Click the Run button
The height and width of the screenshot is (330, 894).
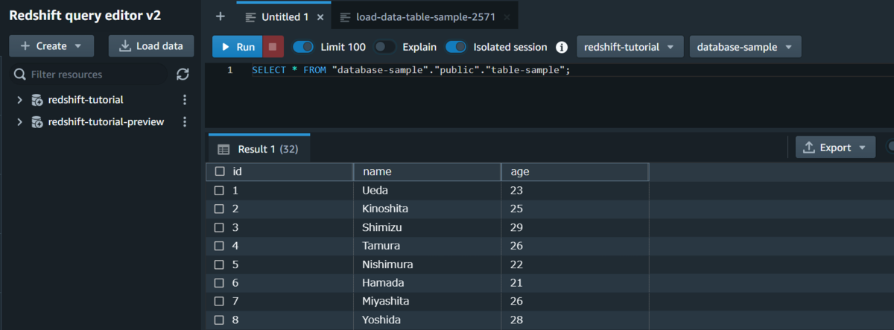238,47
